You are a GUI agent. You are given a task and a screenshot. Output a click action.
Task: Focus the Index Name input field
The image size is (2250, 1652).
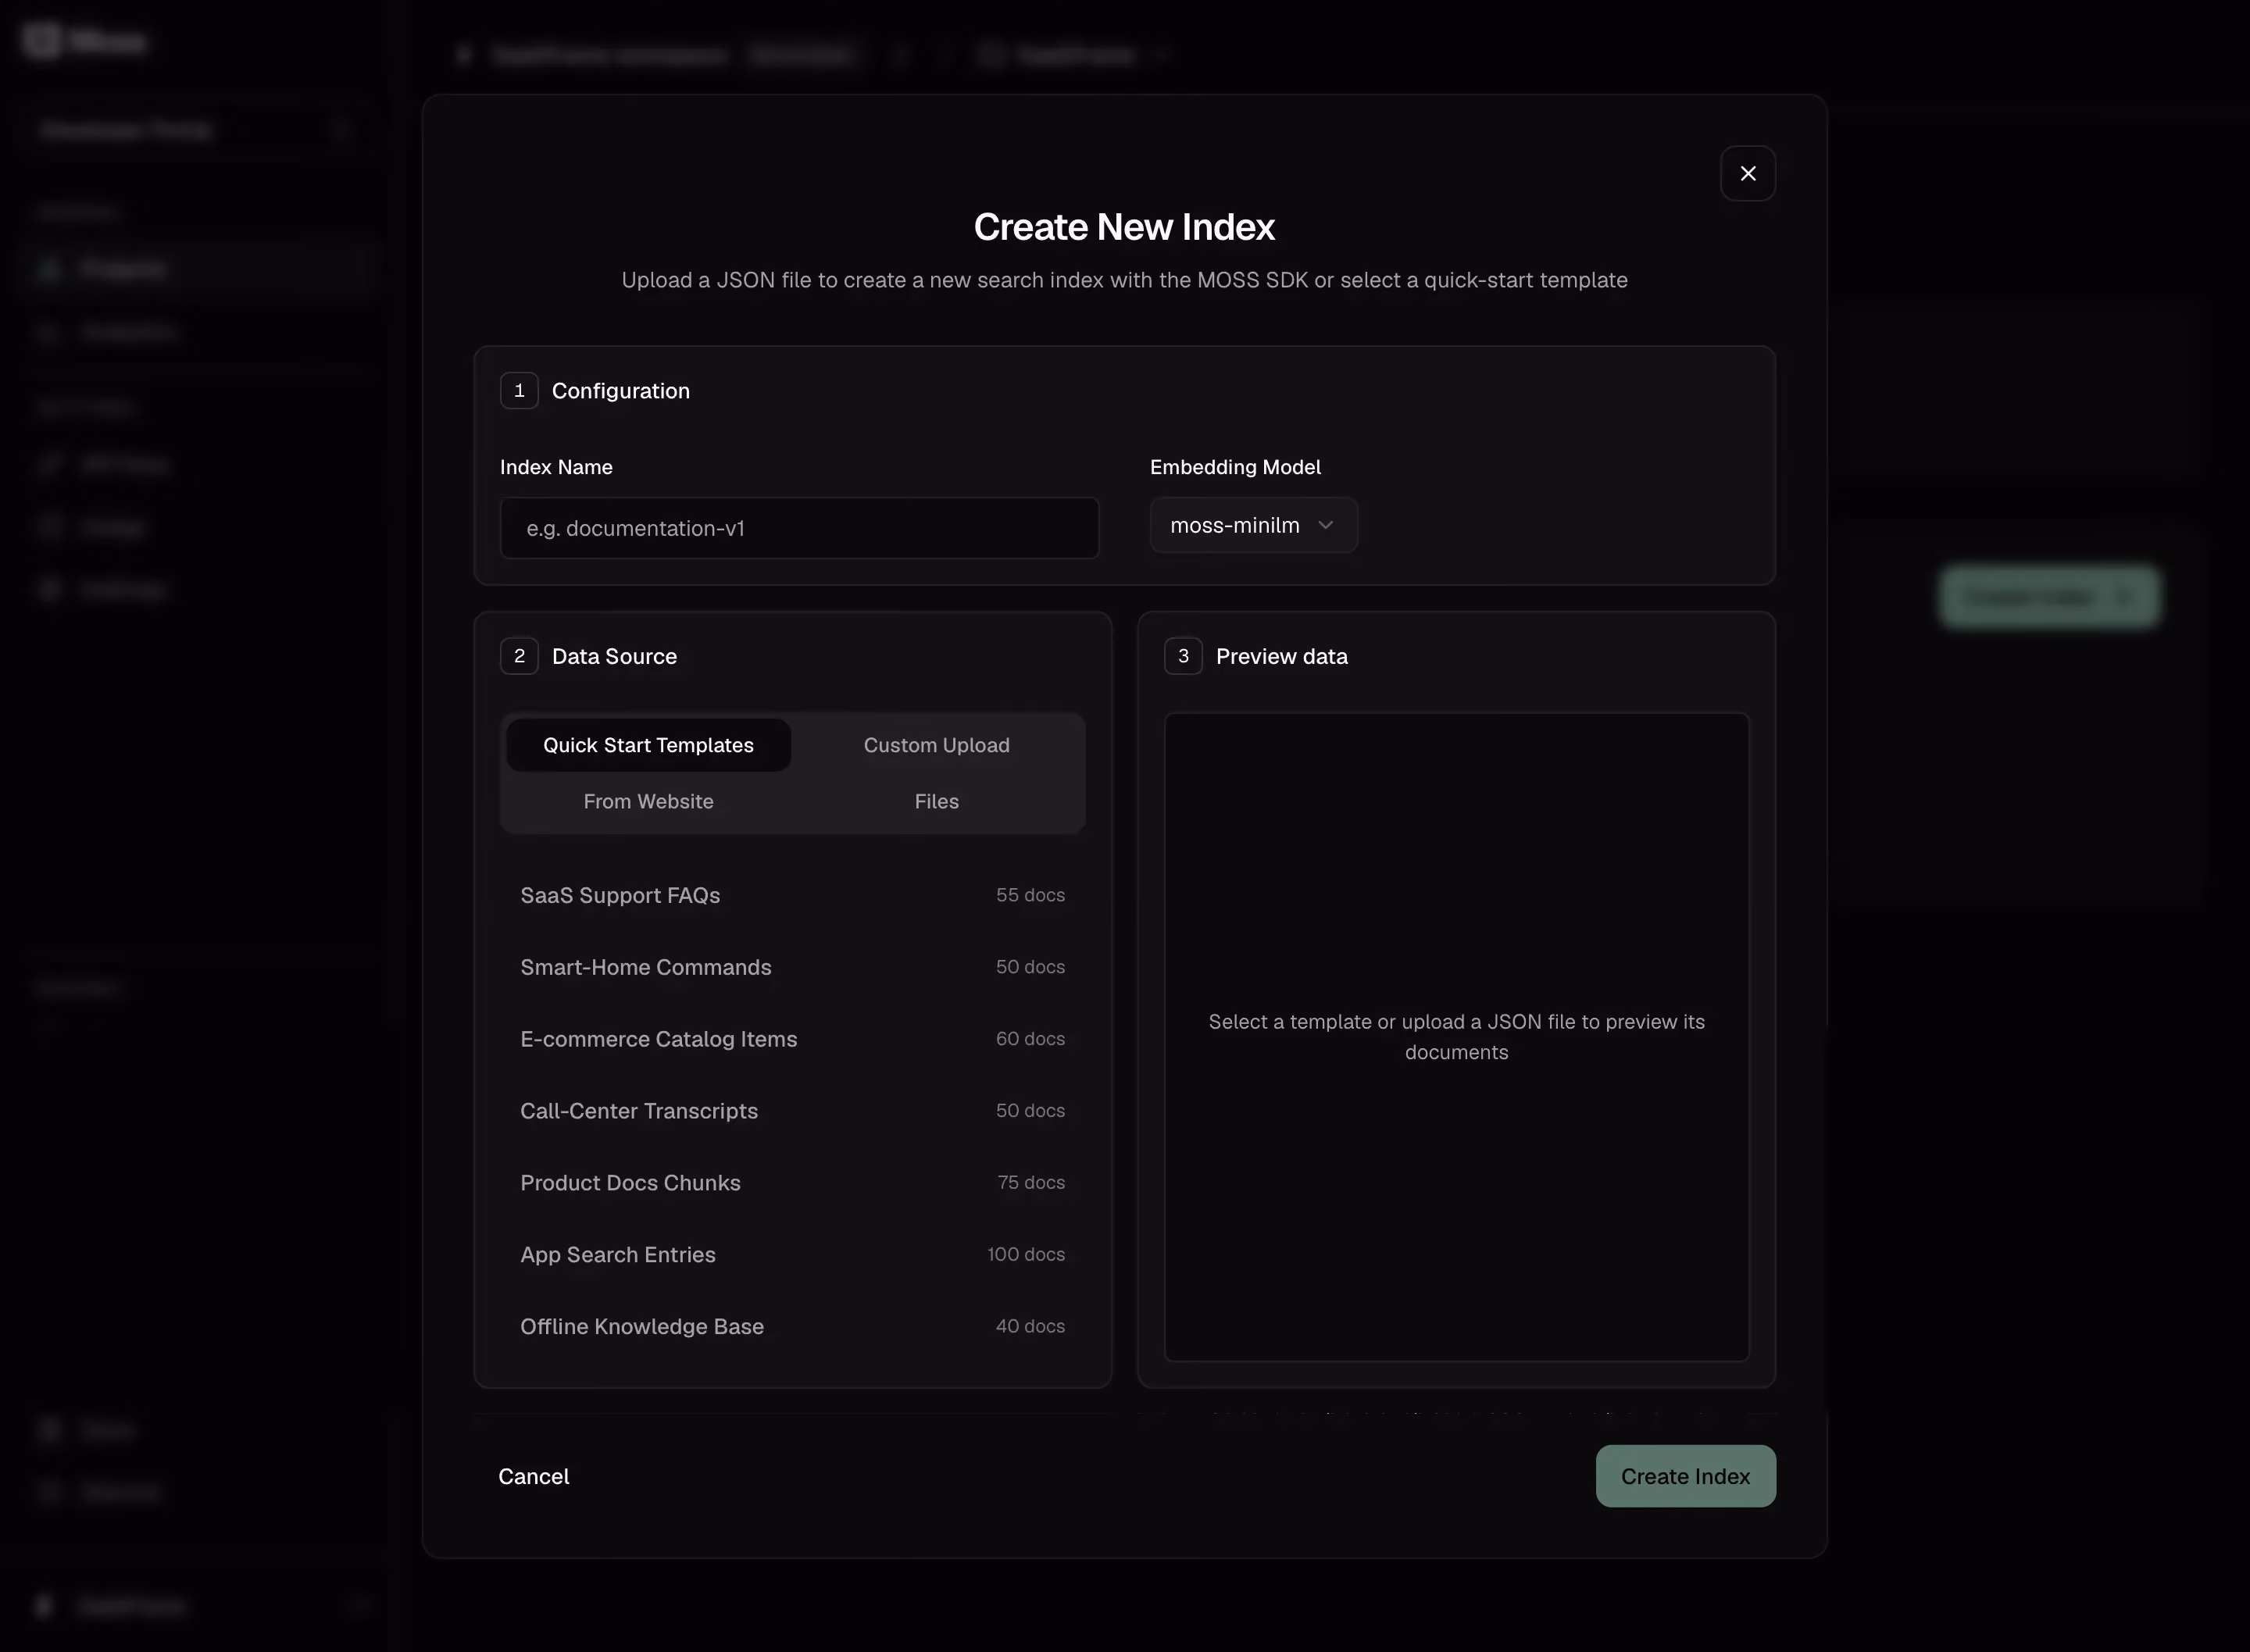point(799,528)
